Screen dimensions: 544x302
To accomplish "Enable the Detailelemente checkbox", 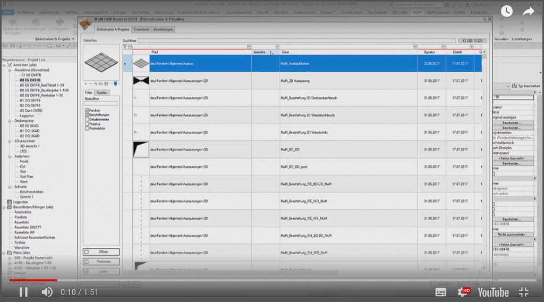I will [x=86, y=120].
